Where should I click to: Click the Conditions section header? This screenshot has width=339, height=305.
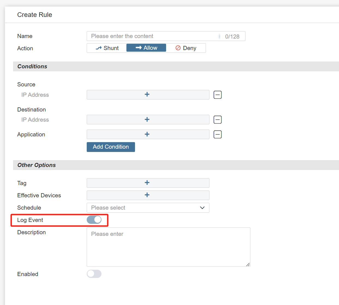point(32,66)
